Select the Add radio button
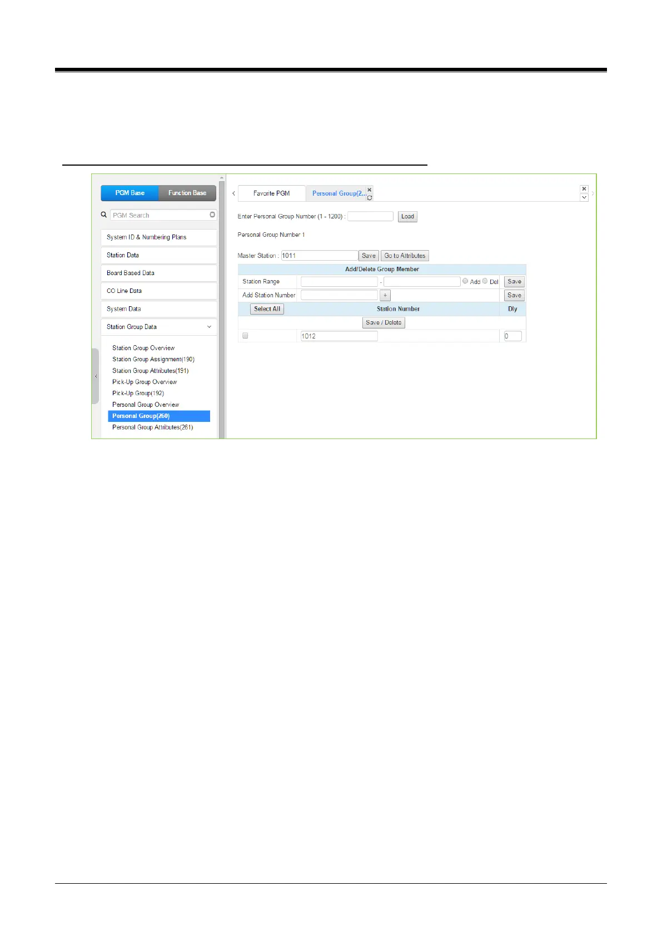Image resolution: width=662 pixels, height=936 pixels. pyautogui.click(x=465, y=281)
